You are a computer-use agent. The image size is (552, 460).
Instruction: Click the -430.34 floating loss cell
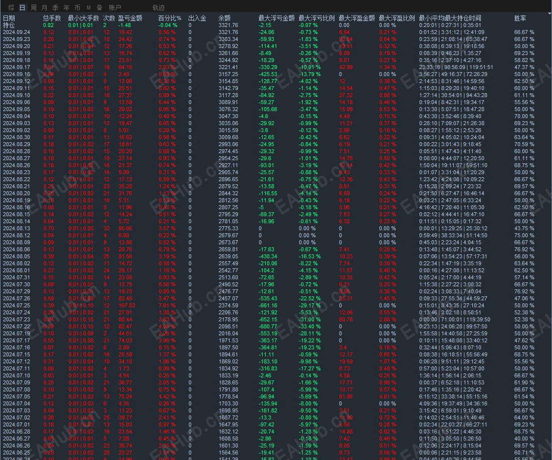coord(268,257)
